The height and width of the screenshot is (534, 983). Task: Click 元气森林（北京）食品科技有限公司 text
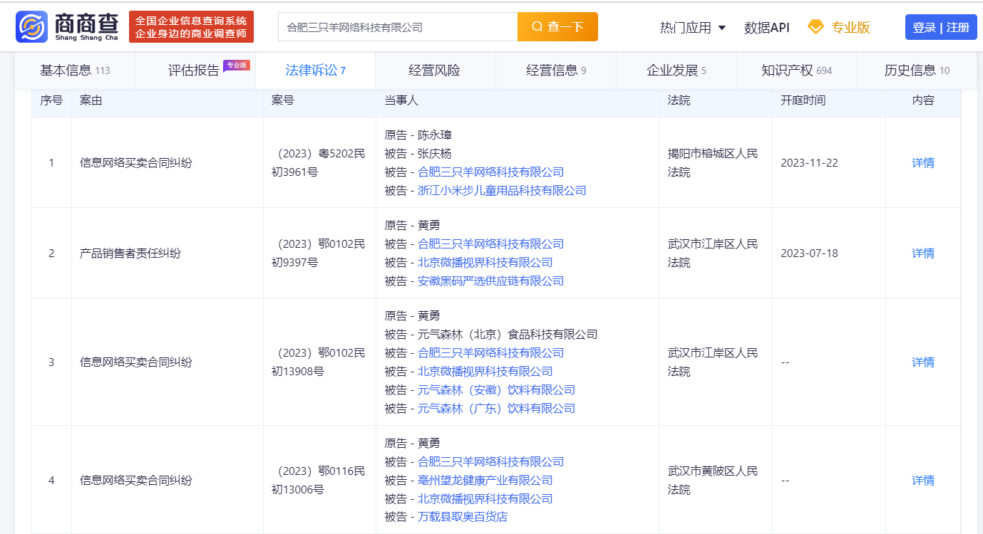click(508, 334)
